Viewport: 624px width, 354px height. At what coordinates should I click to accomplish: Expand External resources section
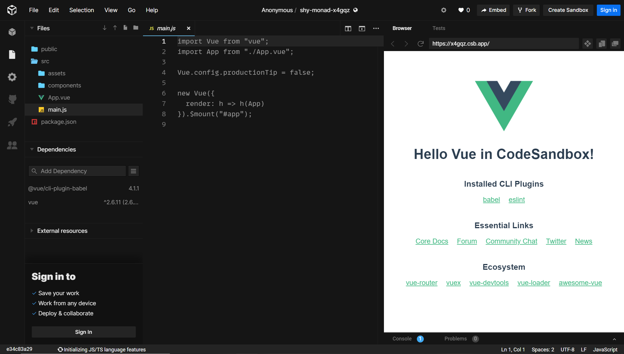click(32, 231)
